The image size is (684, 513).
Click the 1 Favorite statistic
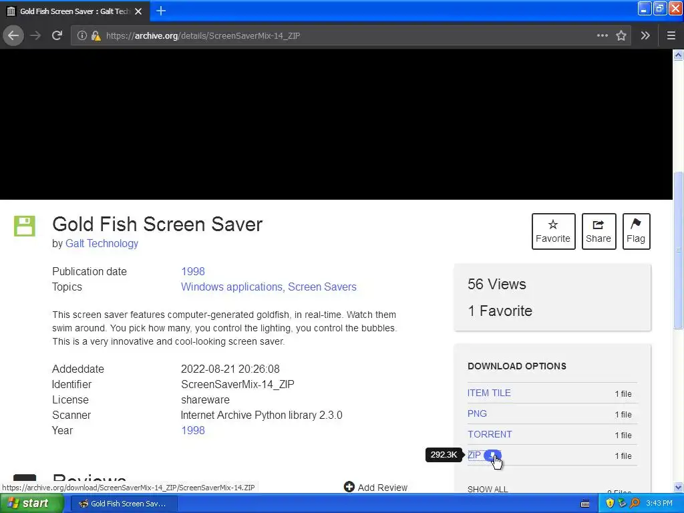coord(500,311)
